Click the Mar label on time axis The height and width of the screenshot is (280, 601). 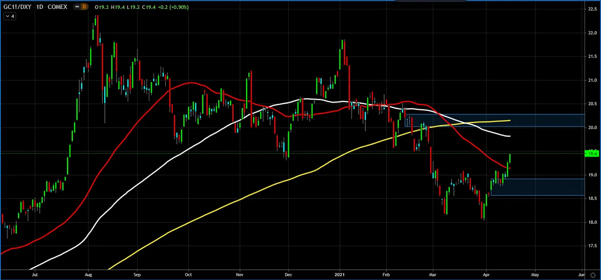pos(433,275)
